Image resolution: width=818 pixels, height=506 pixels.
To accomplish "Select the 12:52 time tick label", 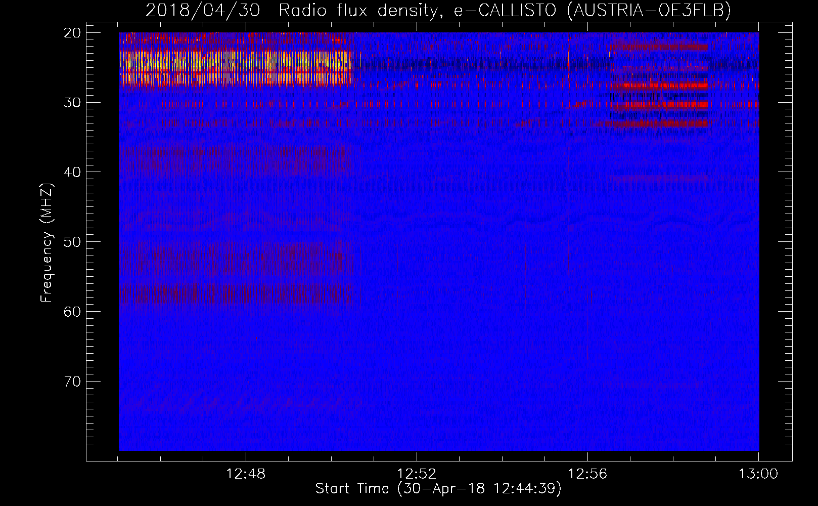I will click(x=417, y=474).
